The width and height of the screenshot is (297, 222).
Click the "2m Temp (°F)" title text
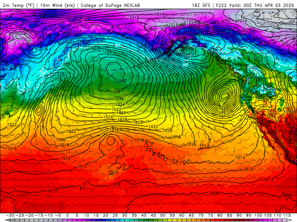point(18,5)
